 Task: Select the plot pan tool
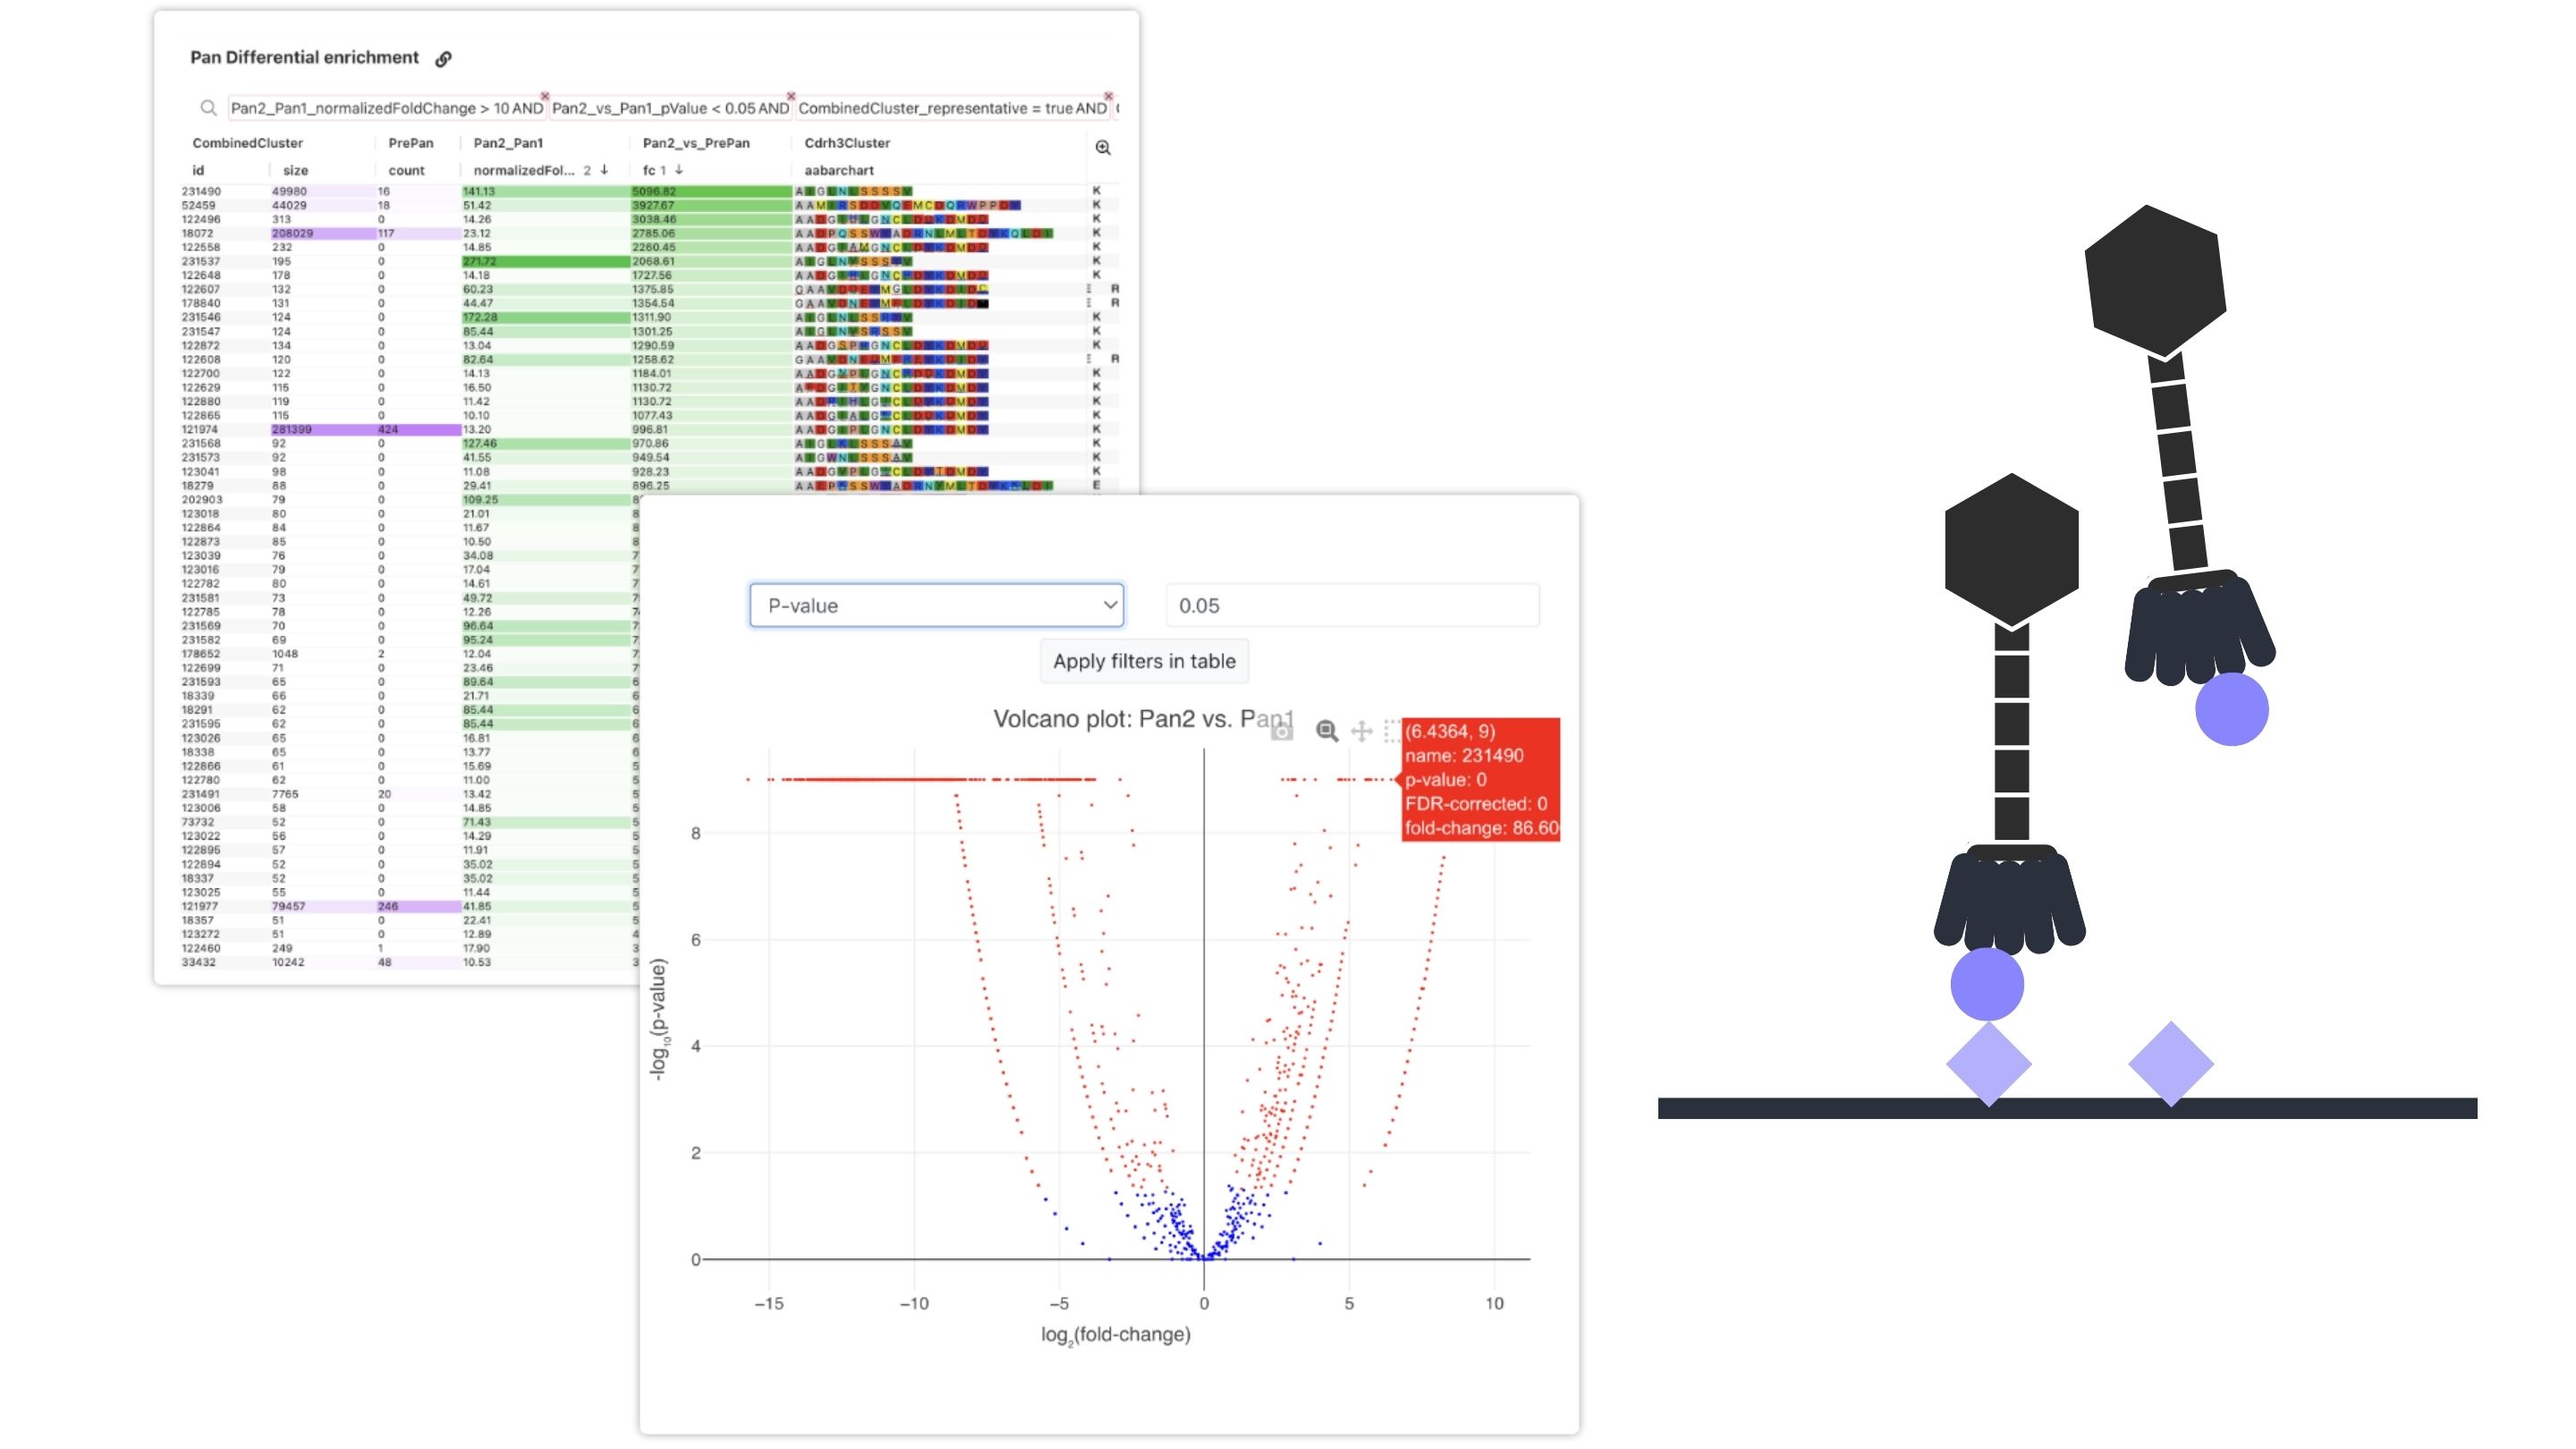[1361, 732]
